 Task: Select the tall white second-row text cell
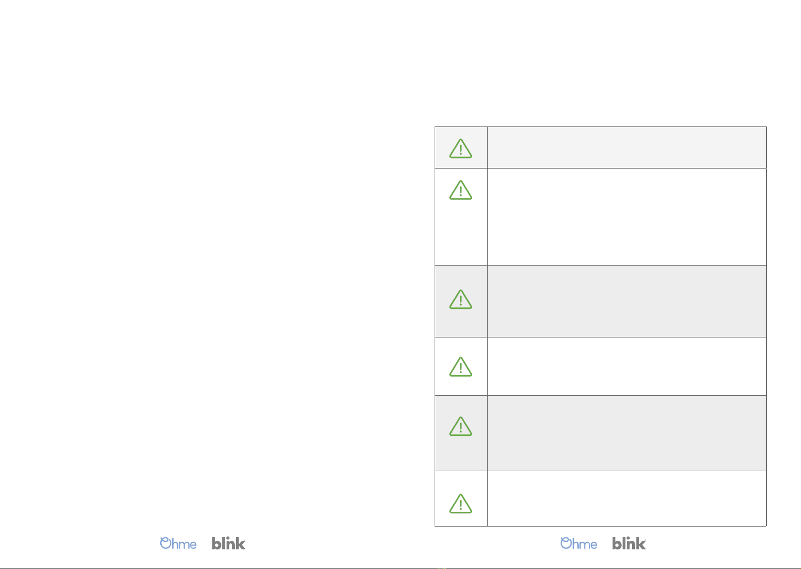(626, 217)
